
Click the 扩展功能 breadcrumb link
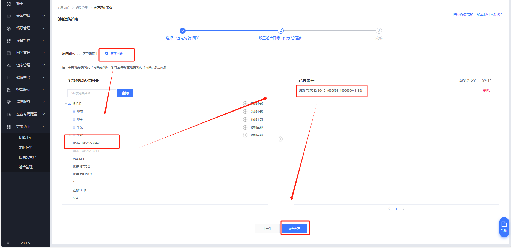(63, 8)
